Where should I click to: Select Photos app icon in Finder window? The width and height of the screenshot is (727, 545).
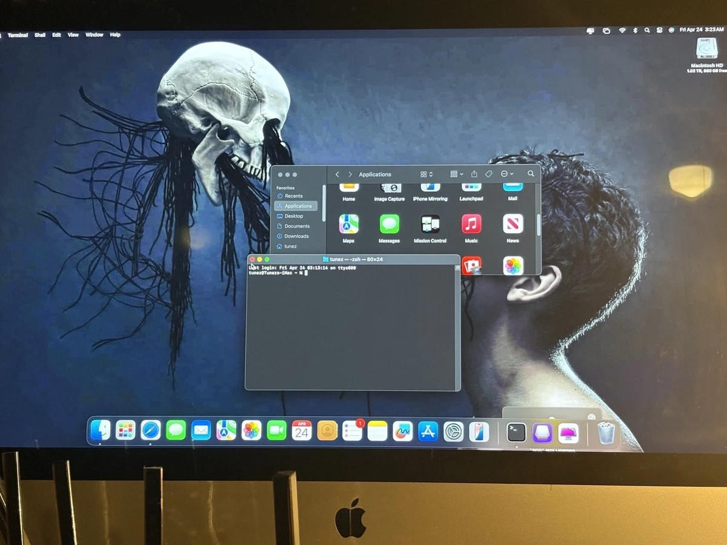[513, 266]
